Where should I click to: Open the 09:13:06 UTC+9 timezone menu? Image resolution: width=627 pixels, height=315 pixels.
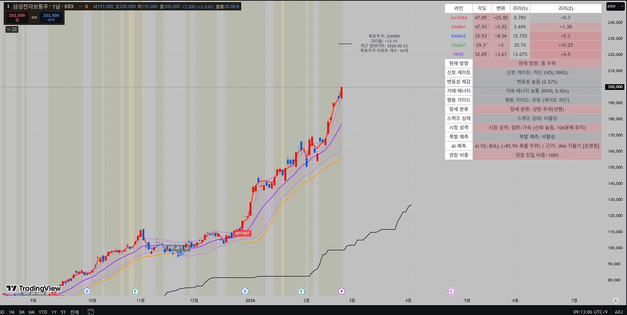coord(590,312)
